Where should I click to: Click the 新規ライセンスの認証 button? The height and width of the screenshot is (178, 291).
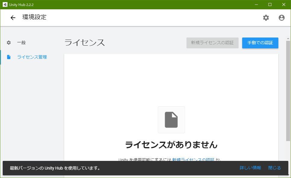click(212, 43)
